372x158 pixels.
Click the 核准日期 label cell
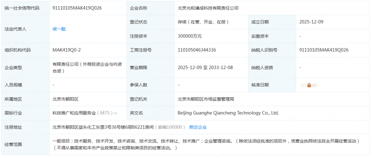point(272,85)
